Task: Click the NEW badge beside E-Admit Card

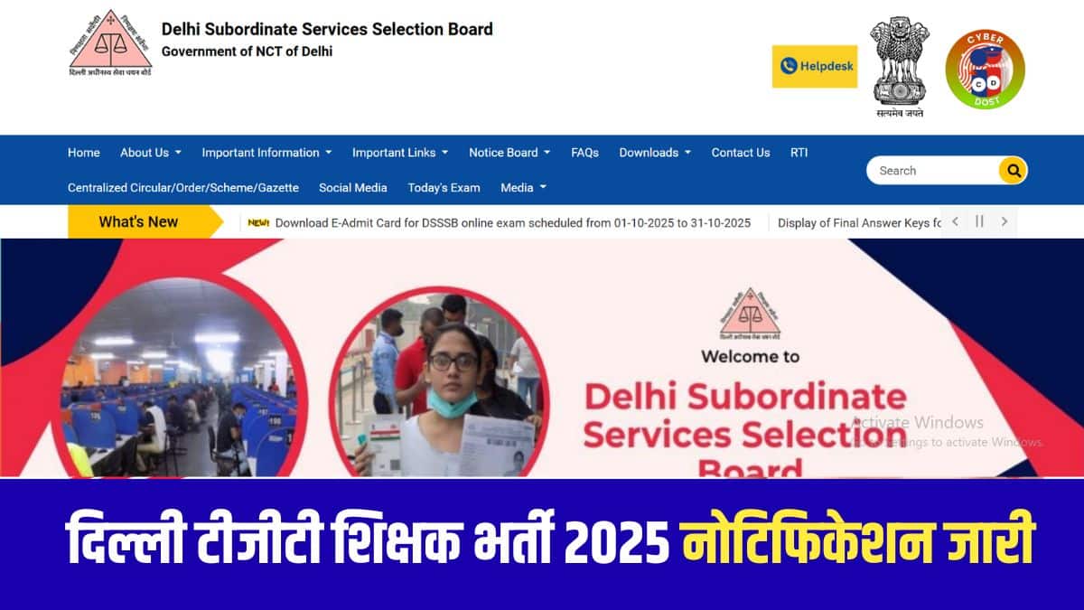Action: coord(259,223)
